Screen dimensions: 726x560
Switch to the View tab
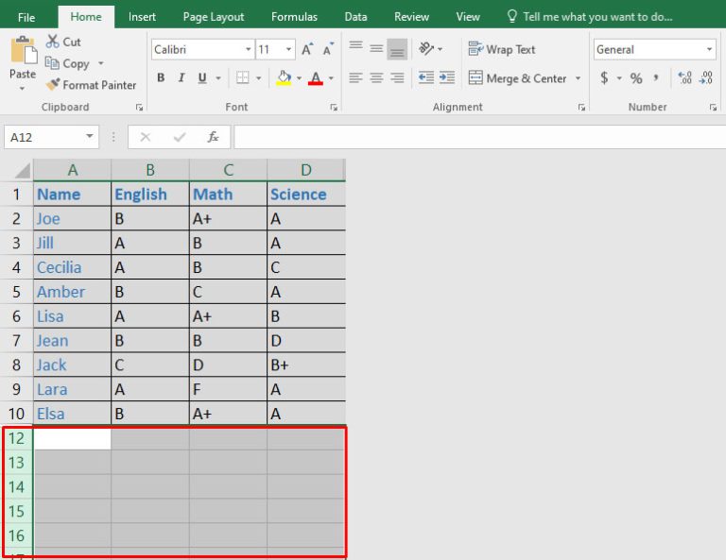(468, 17)
